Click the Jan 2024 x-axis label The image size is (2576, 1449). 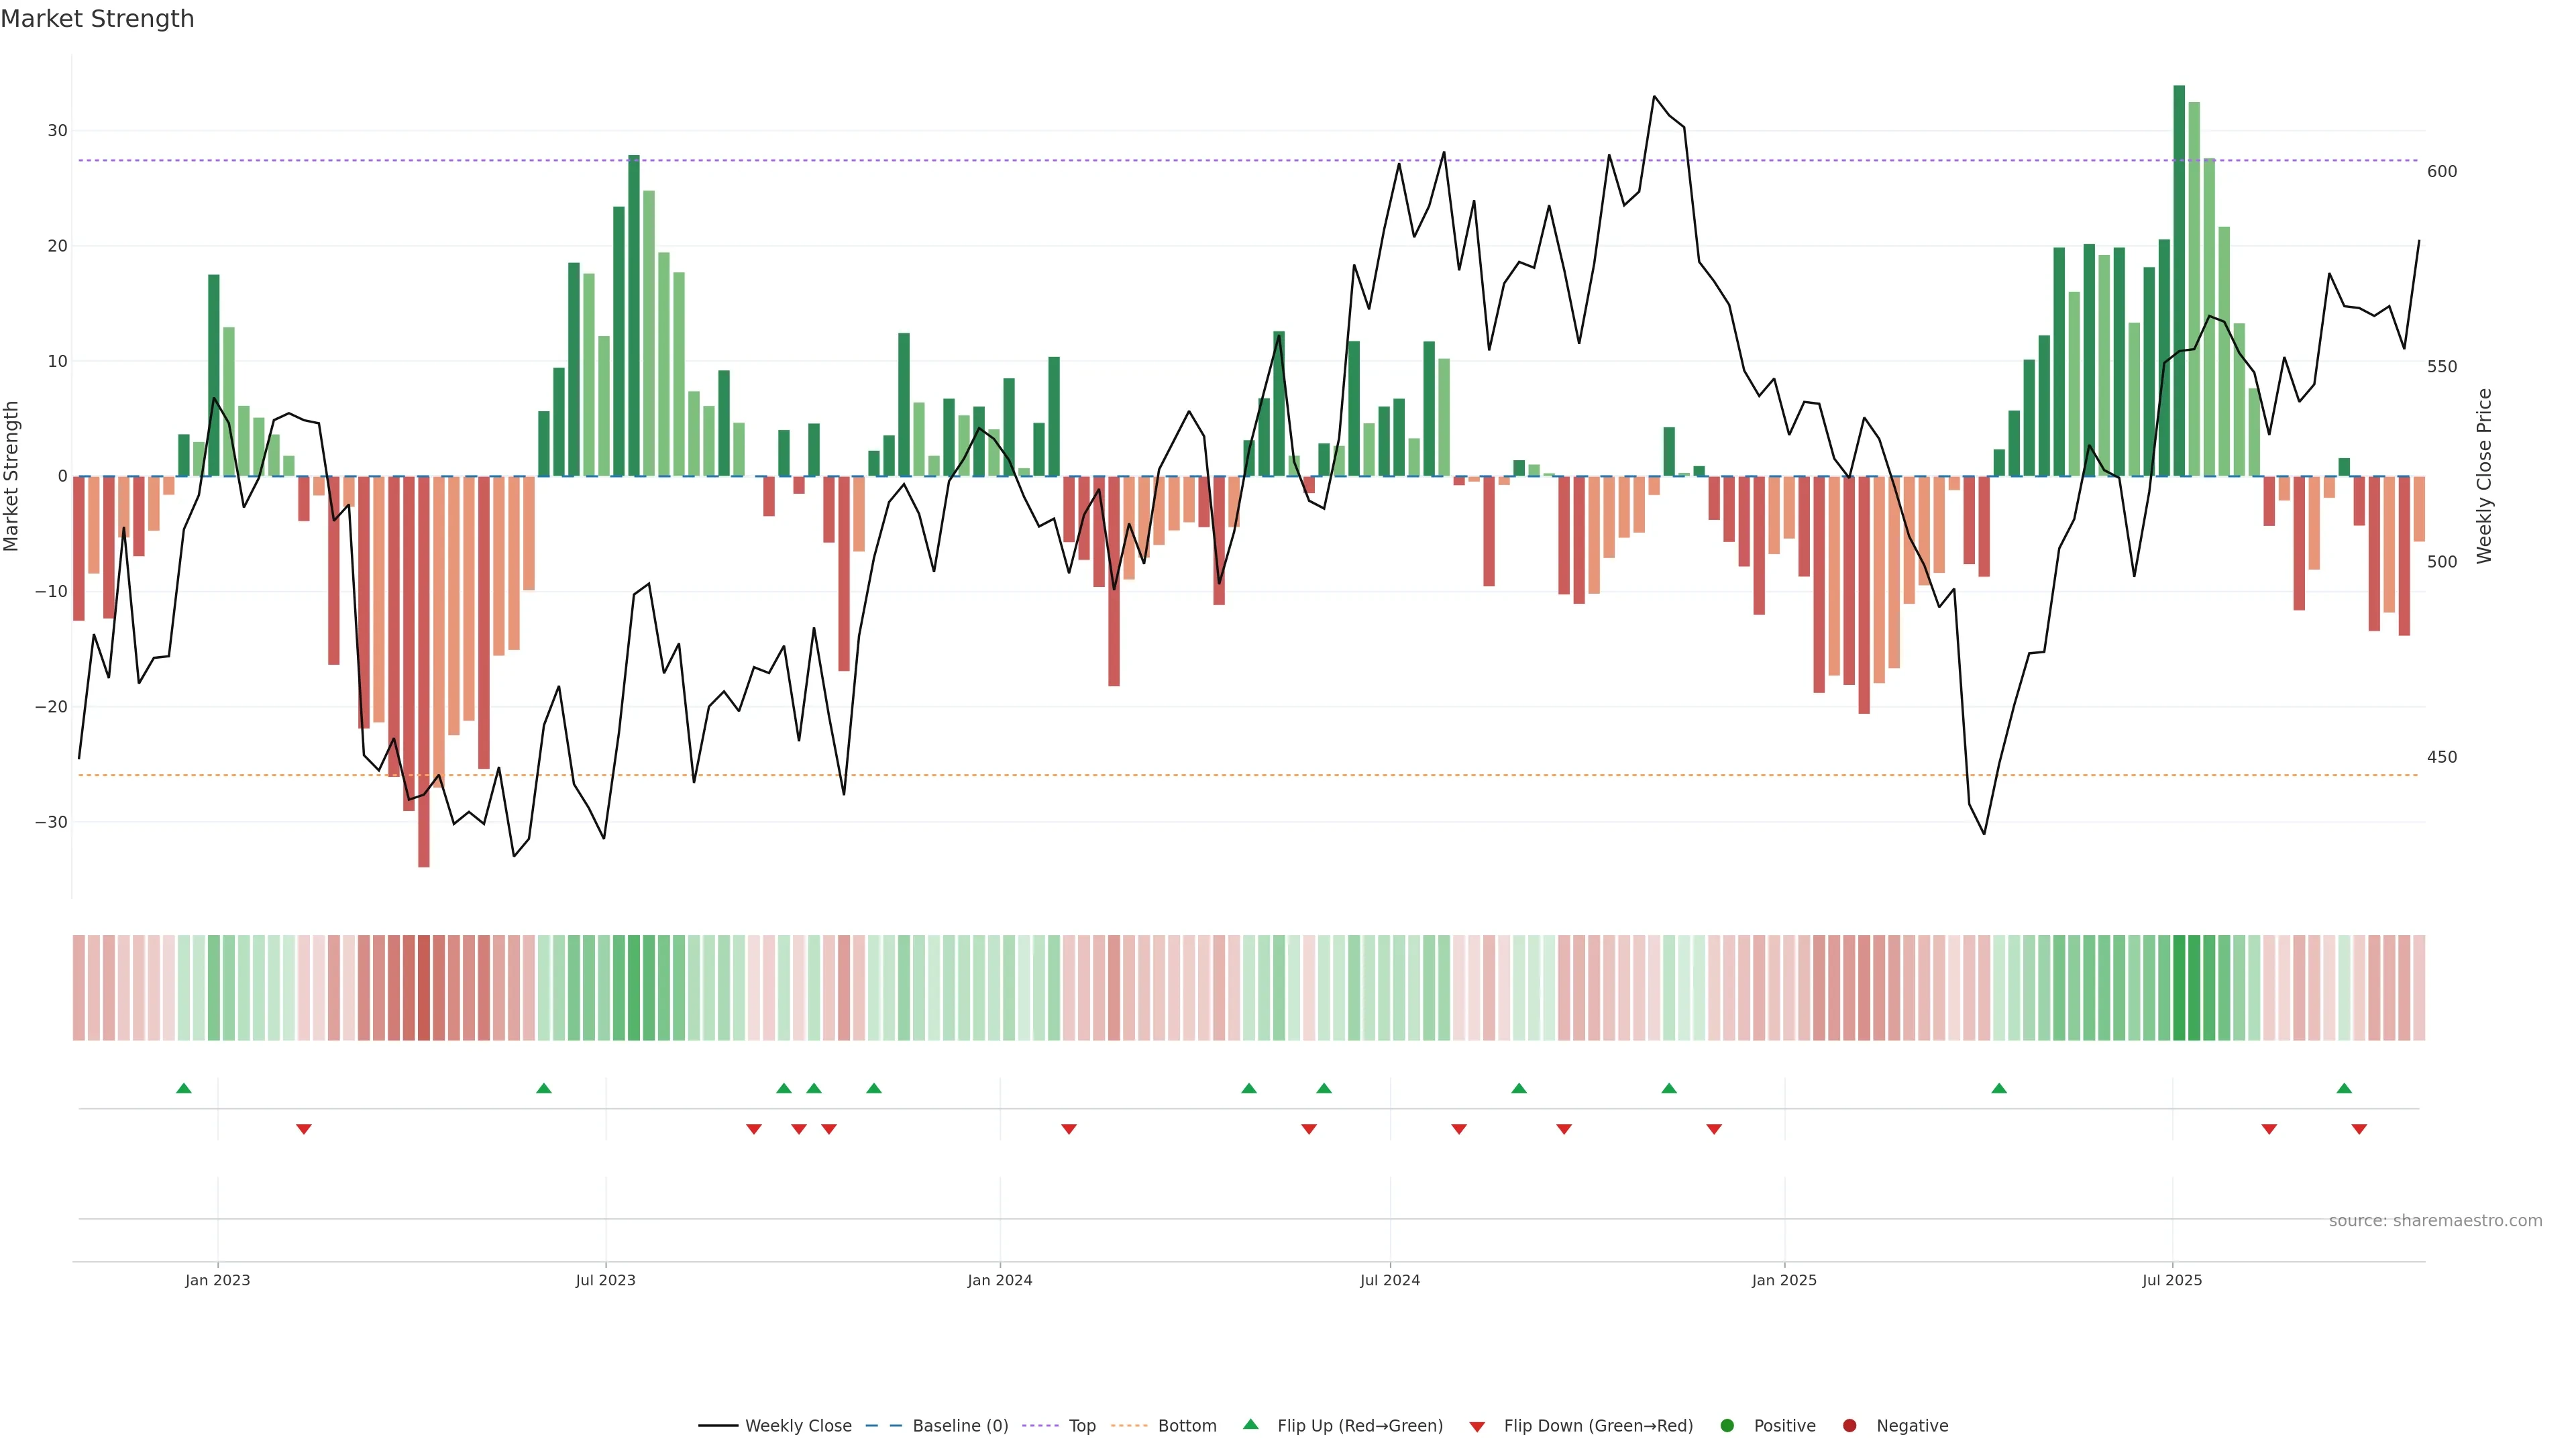pos(999,1280)
